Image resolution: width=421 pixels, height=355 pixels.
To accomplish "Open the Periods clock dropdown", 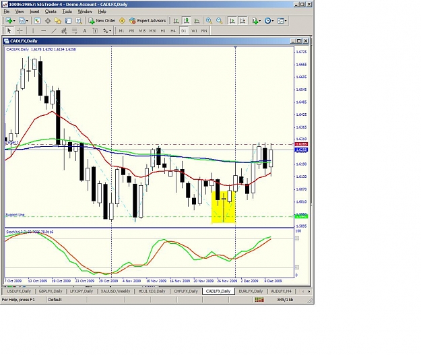I will (269, 21).
